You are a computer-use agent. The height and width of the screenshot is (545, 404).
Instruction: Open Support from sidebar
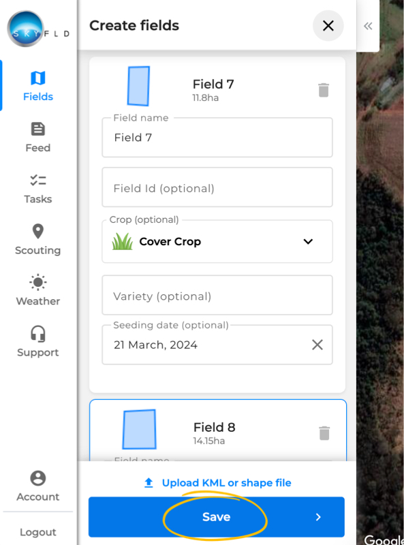tap(38, 342)
